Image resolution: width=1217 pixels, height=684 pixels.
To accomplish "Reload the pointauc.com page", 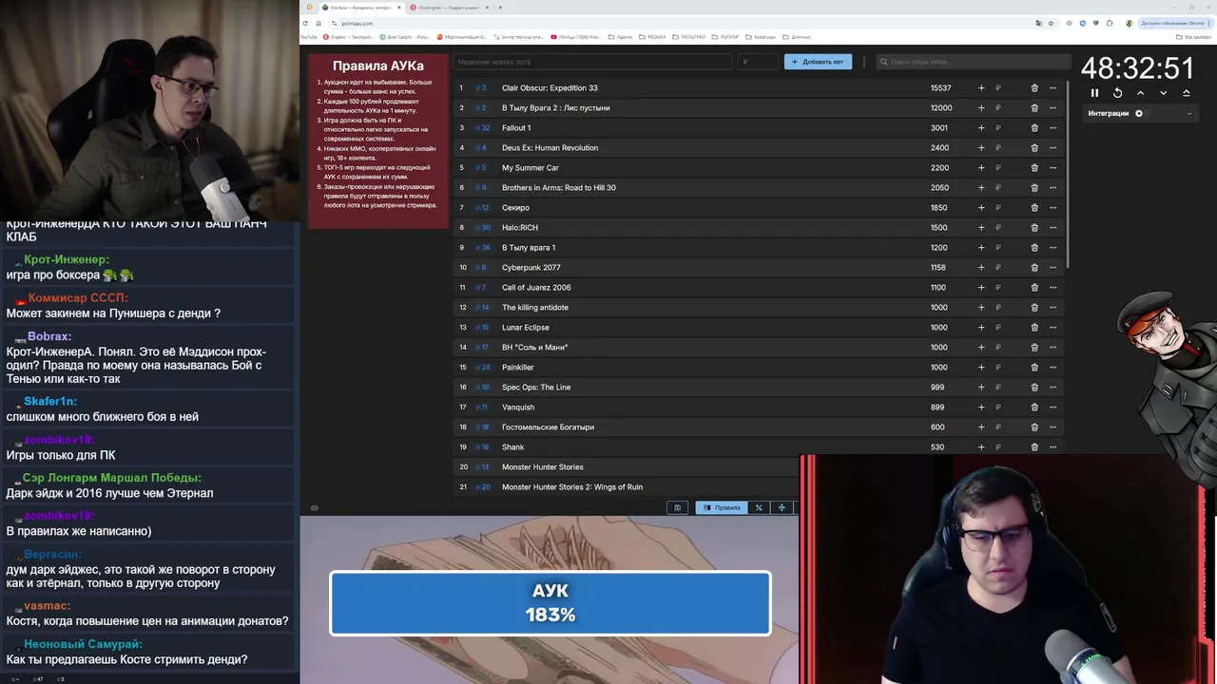I will [305, 23].
